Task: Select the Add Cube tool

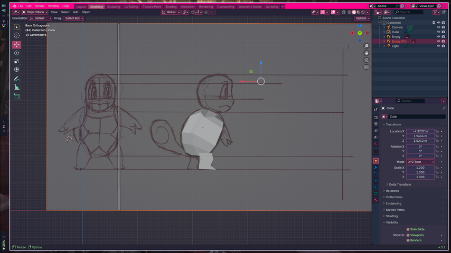Action: coord(17,96)
